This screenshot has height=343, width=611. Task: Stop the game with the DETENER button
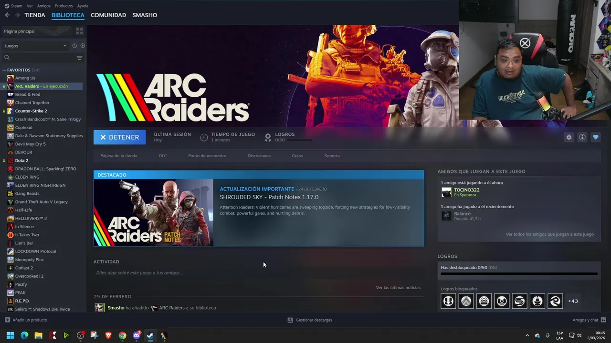pos(119,137)
